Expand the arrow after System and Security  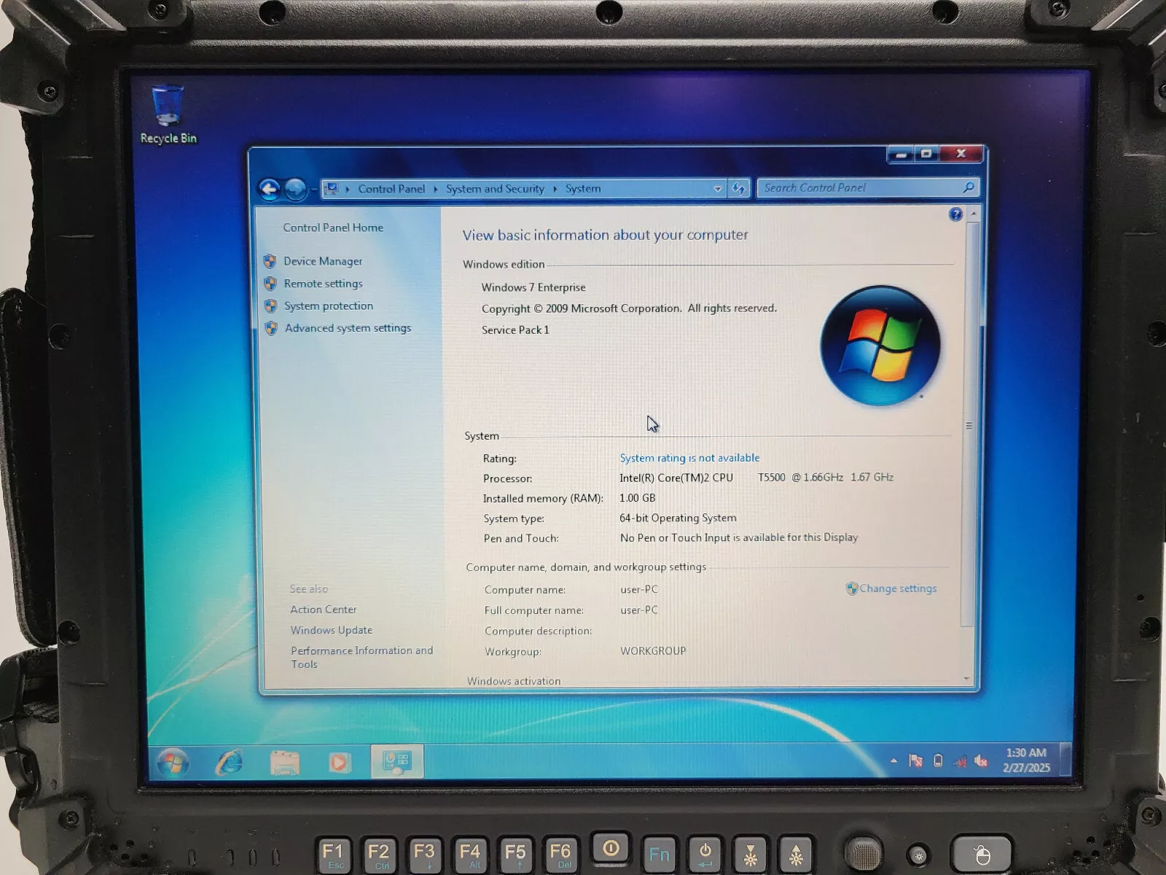[x=555, y=189]
